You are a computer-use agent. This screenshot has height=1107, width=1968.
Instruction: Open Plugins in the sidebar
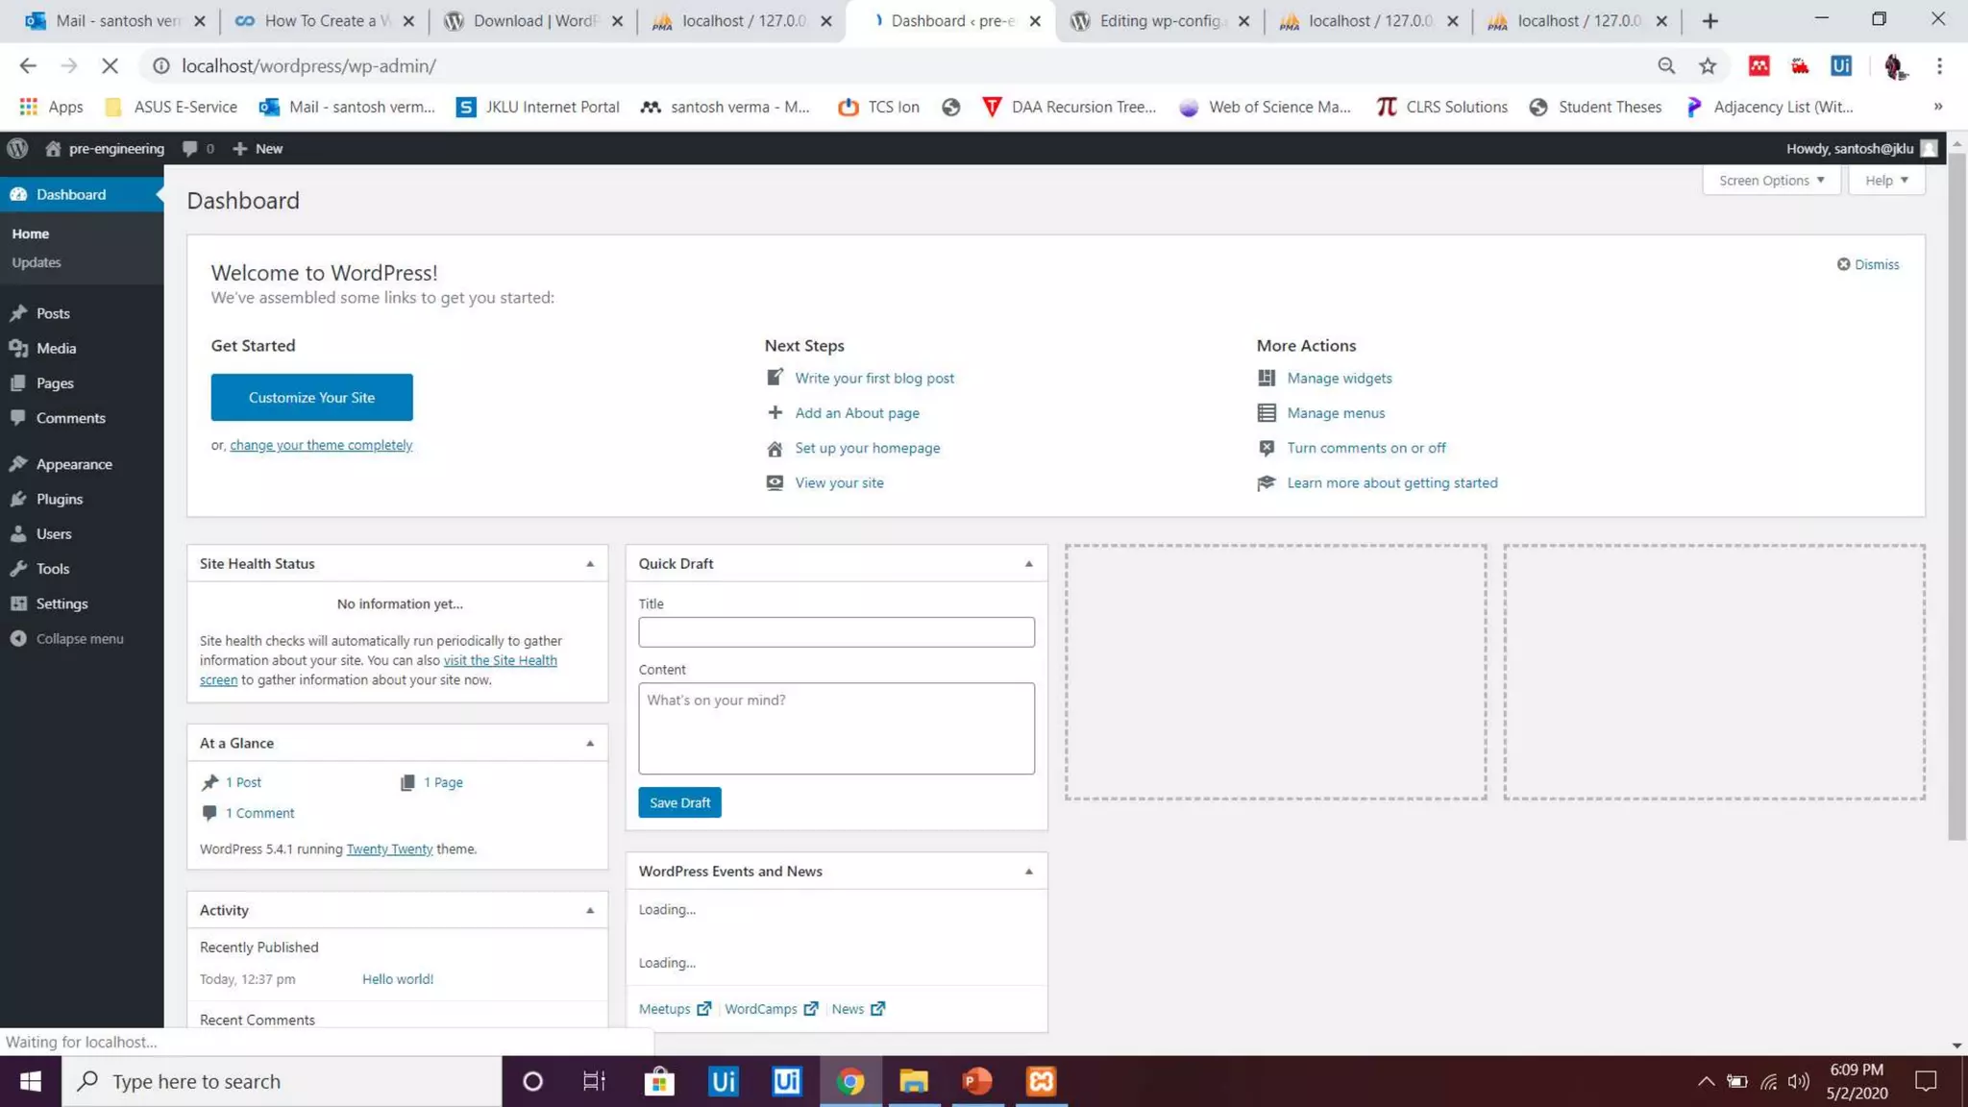pyautogui.click(x=59, y=499)
